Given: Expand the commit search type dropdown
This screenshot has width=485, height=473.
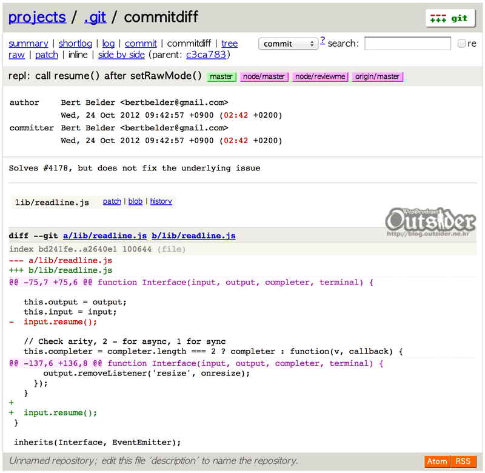Looking at the screenshot, I should 288,44.
